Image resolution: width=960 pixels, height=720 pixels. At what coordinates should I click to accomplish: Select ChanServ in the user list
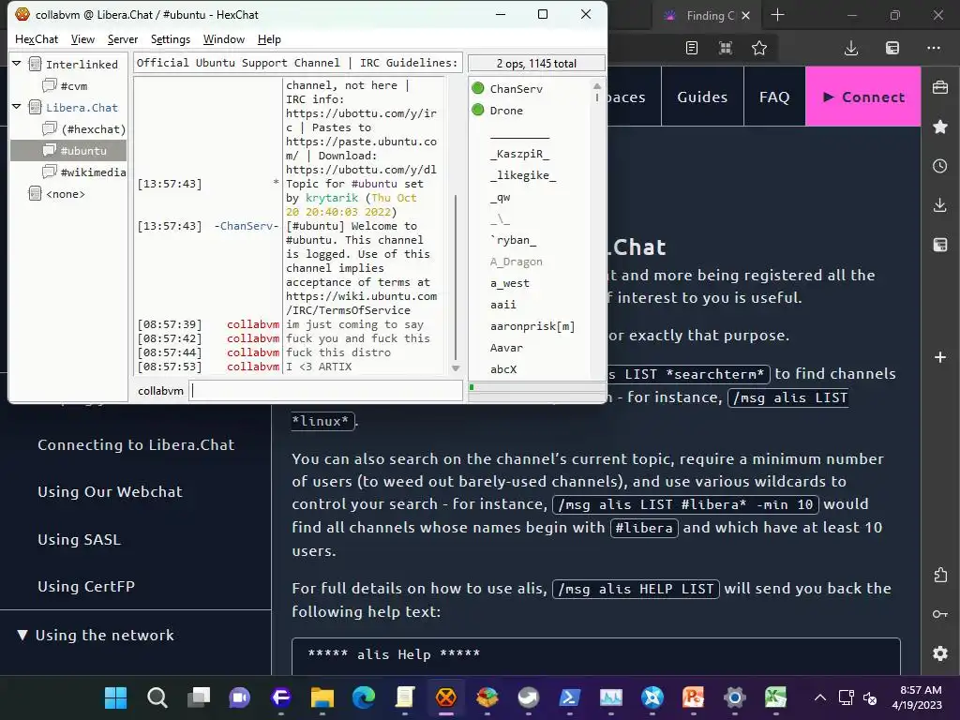(517, 89)
